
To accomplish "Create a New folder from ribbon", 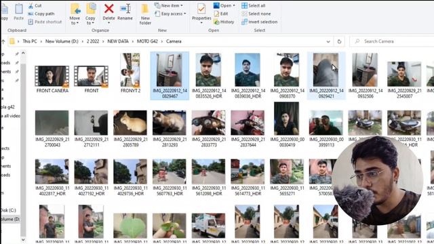I will (x=145, y=14).
